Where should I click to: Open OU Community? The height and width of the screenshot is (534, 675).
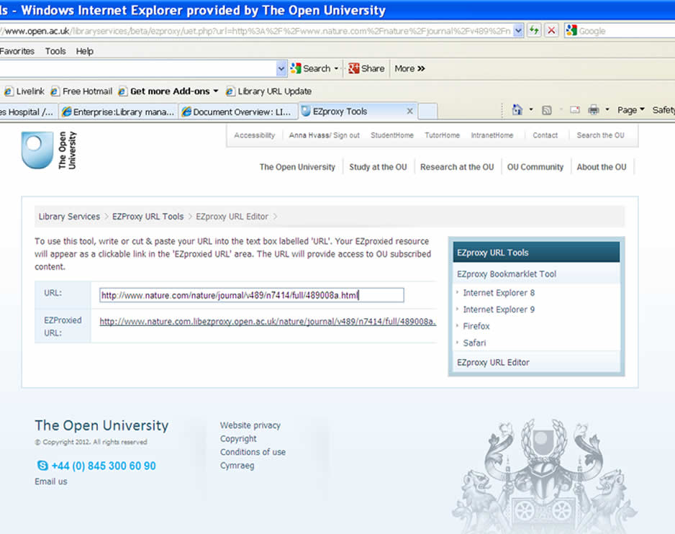pyautogui.click(x=535, y=167)
